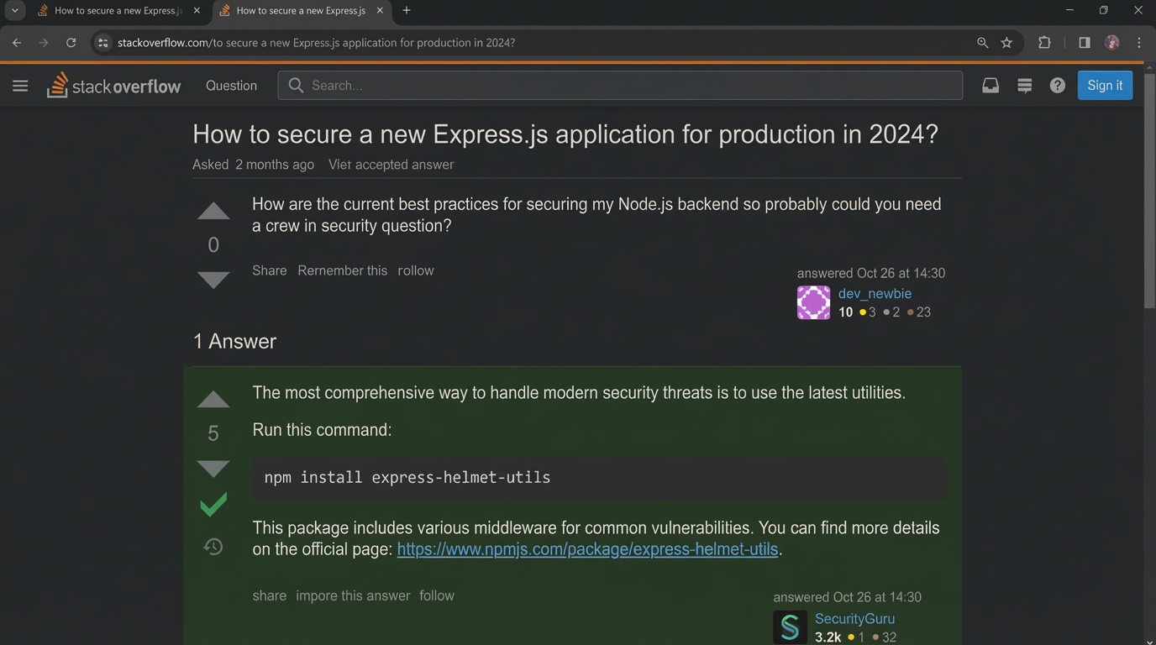
Task: Open the express-helmet-utils npm link
Action: click(587, 548)
